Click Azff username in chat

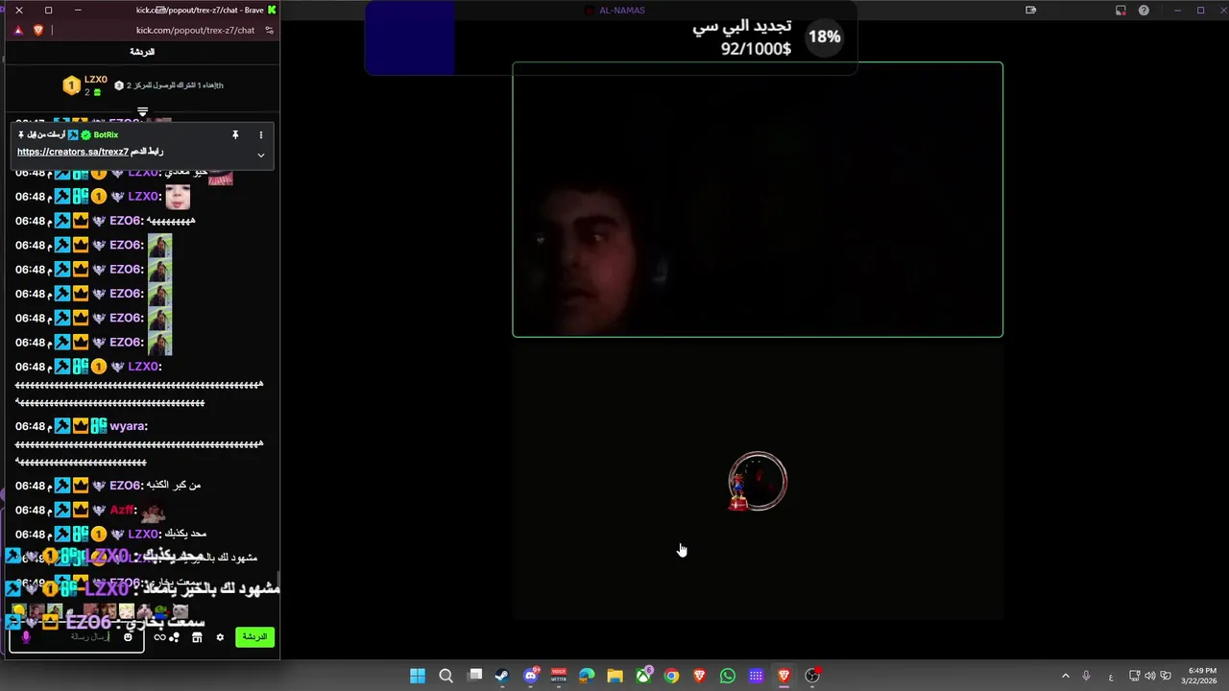(122, 511)
